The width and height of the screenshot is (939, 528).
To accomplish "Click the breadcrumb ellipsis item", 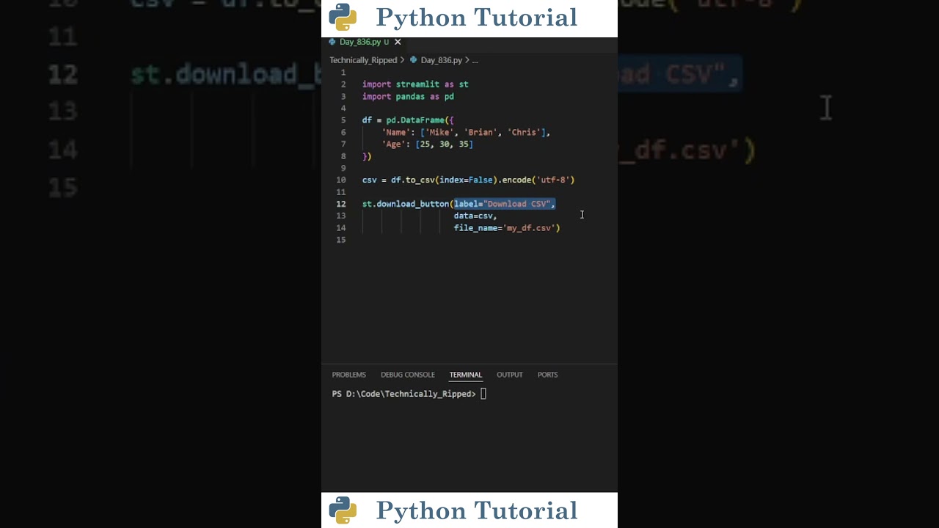I will pyautogui.click(x=475, y=60).
